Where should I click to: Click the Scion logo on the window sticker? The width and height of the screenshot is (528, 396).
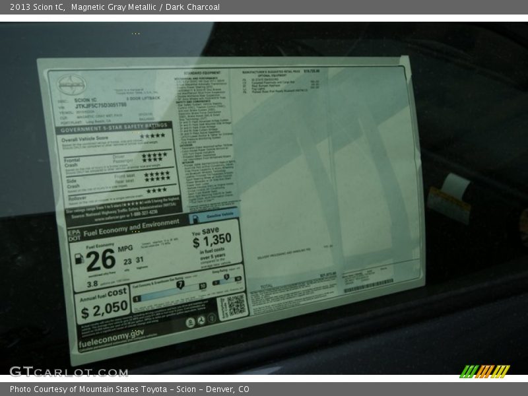click(x=71, y=85)
